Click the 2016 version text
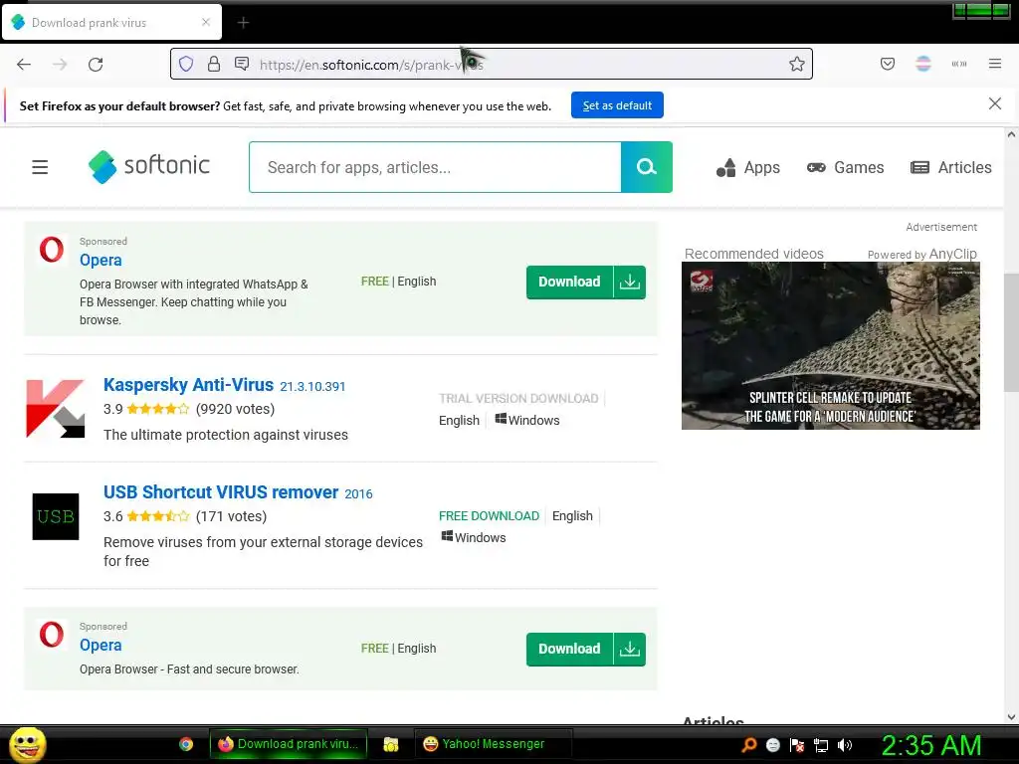The width and height of the screenshot is (1019, 764). (x=358, y=493)
